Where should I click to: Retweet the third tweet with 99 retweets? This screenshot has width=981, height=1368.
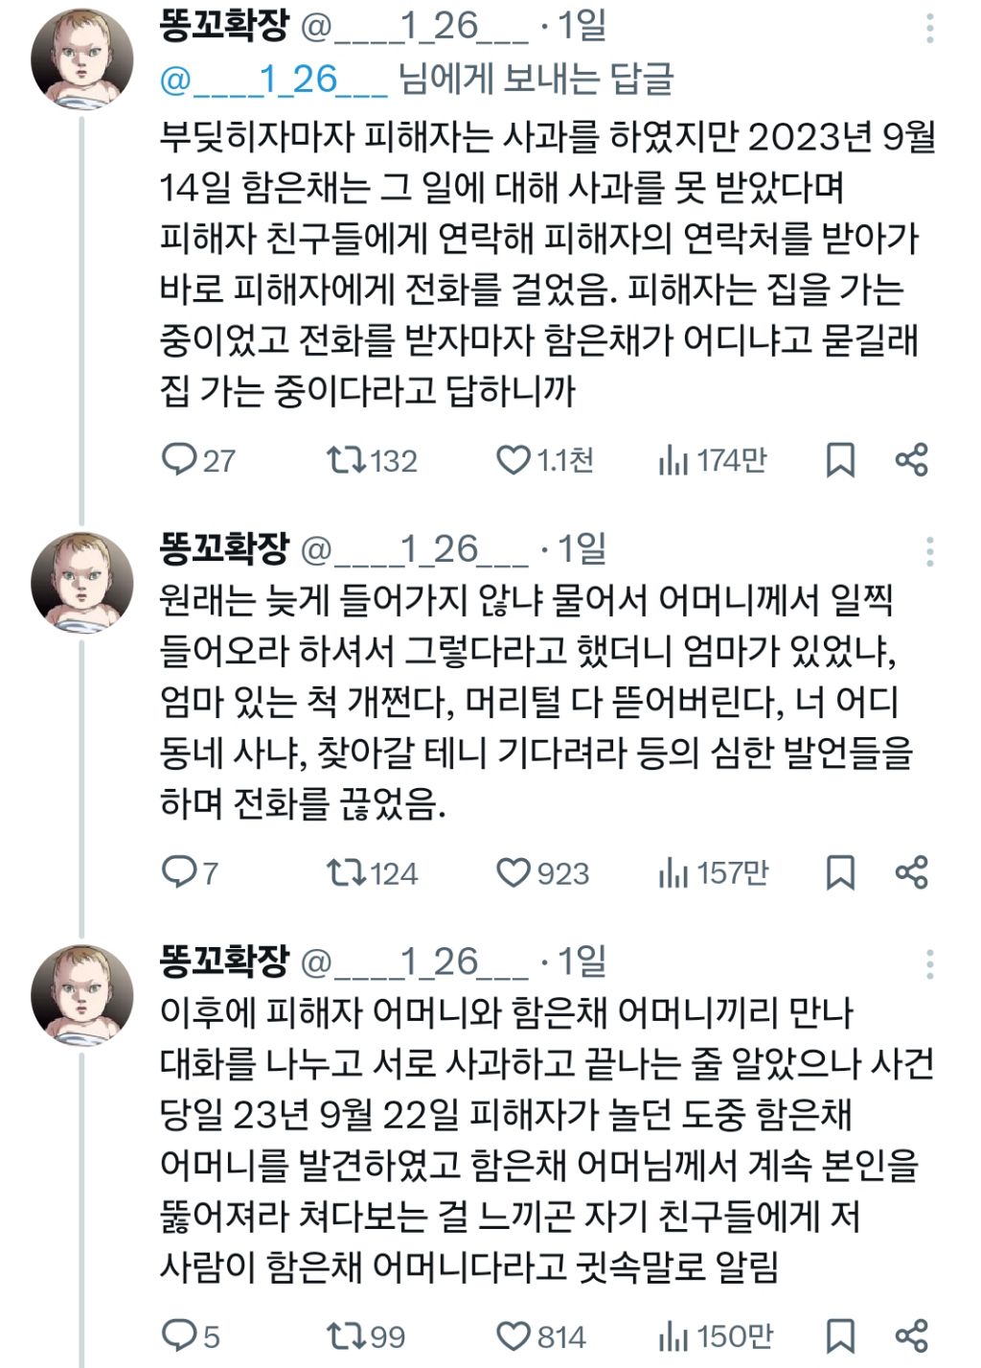point(346,1335)
